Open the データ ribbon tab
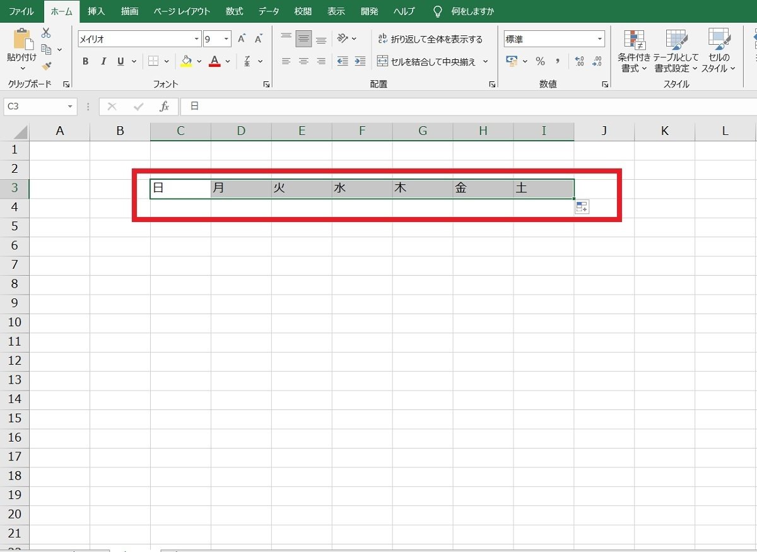Viewport: 757px width, 552px height. pos(268,11)
